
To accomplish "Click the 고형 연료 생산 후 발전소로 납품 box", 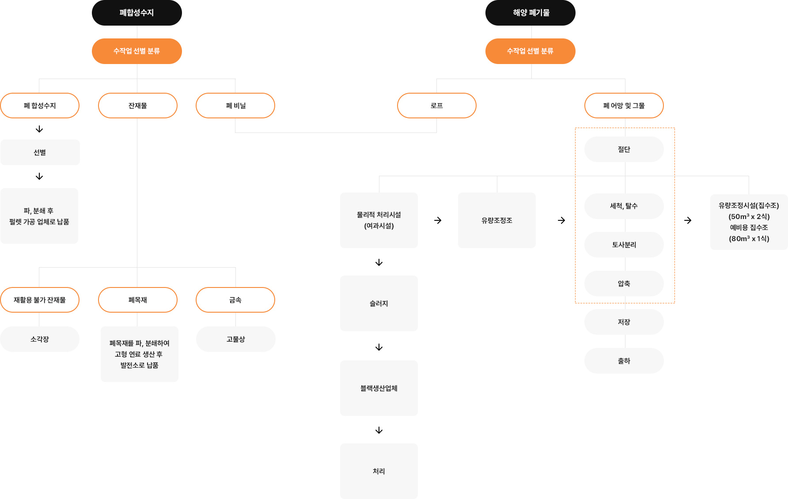I will click(140, 354).
